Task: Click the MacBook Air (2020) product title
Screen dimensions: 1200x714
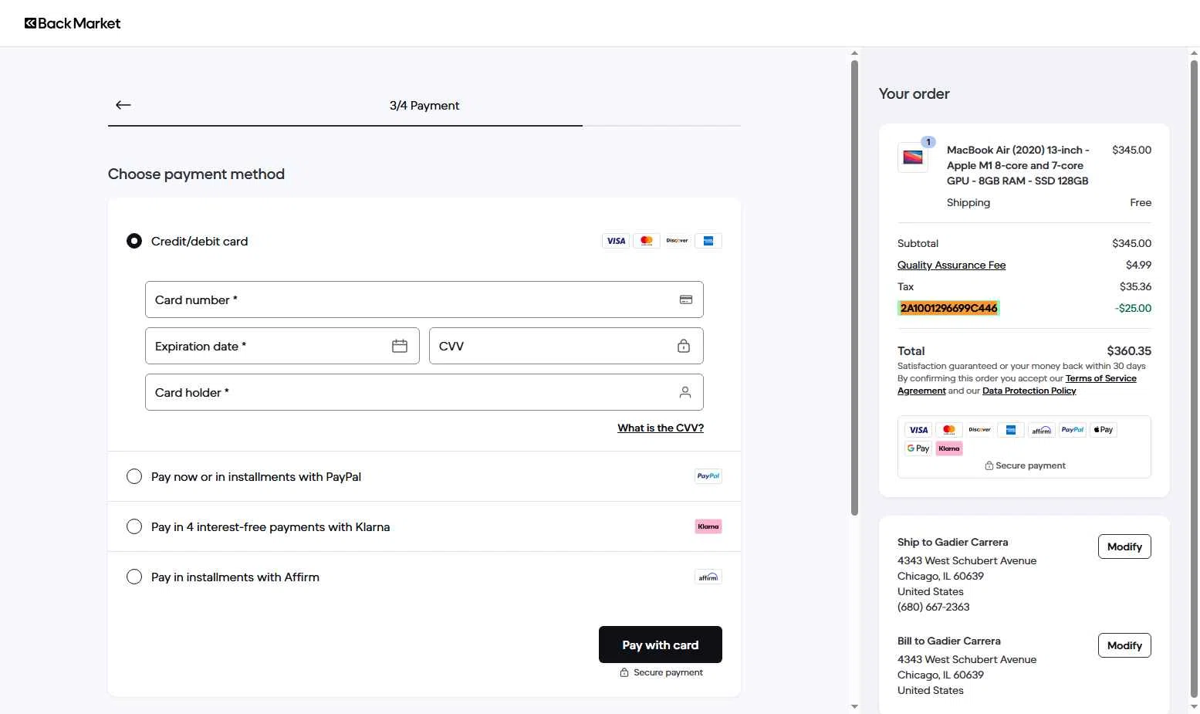Action: tap(1018, 165)
